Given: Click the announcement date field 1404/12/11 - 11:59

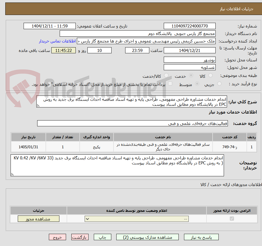Looking at the screenshot, I should (50, 26).
